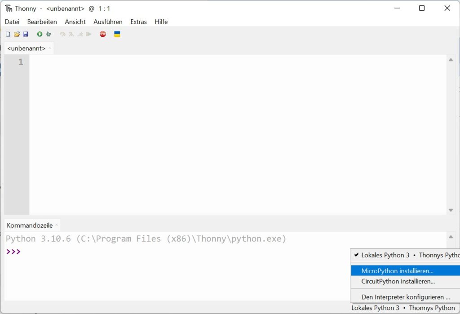The width and height of the screenshot is (460, 314).
Task: Click the shell scrollbar up arrow
Action: point(451,237)
